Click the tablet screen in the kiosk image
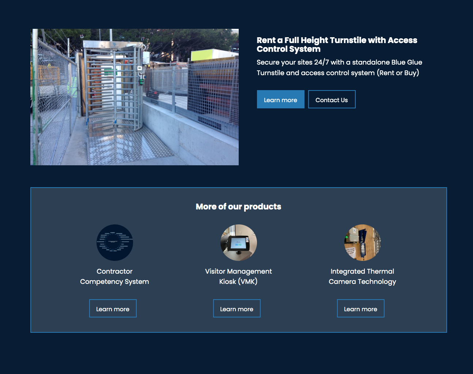 pyautogui.click(x=238, y=243)
